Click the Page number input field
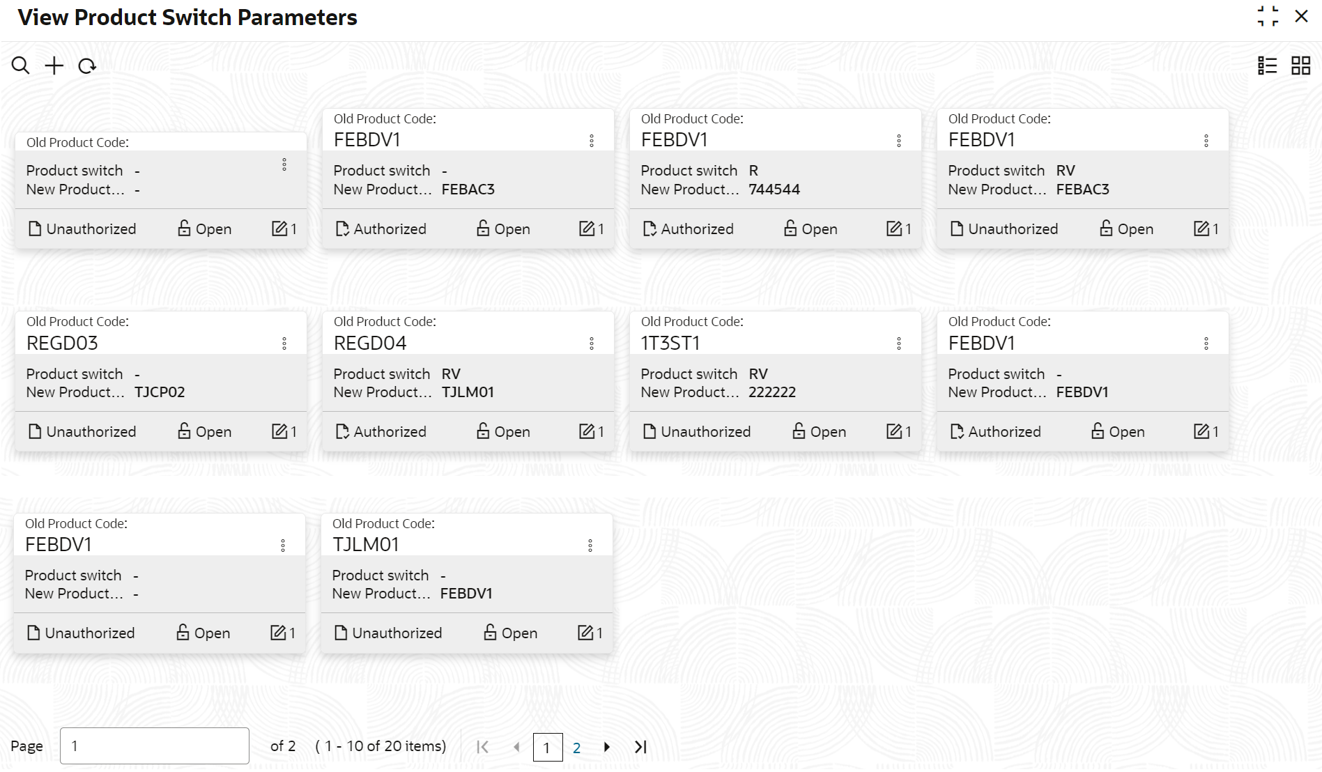 coord(154,746)
